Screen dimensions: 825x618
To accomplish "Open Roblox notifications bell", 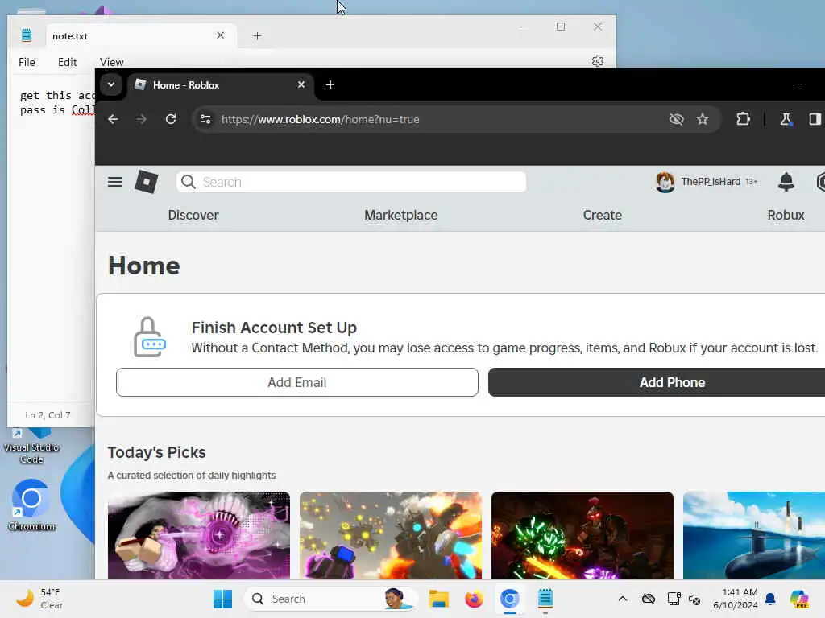I will [786, 182].
